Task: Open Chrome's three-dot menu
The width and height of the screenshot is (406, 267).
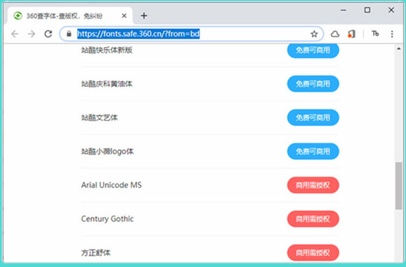Action: pos(392,34)
